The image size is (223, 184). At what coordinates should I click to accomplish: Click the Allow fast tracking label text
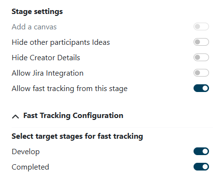coord(70,89)
